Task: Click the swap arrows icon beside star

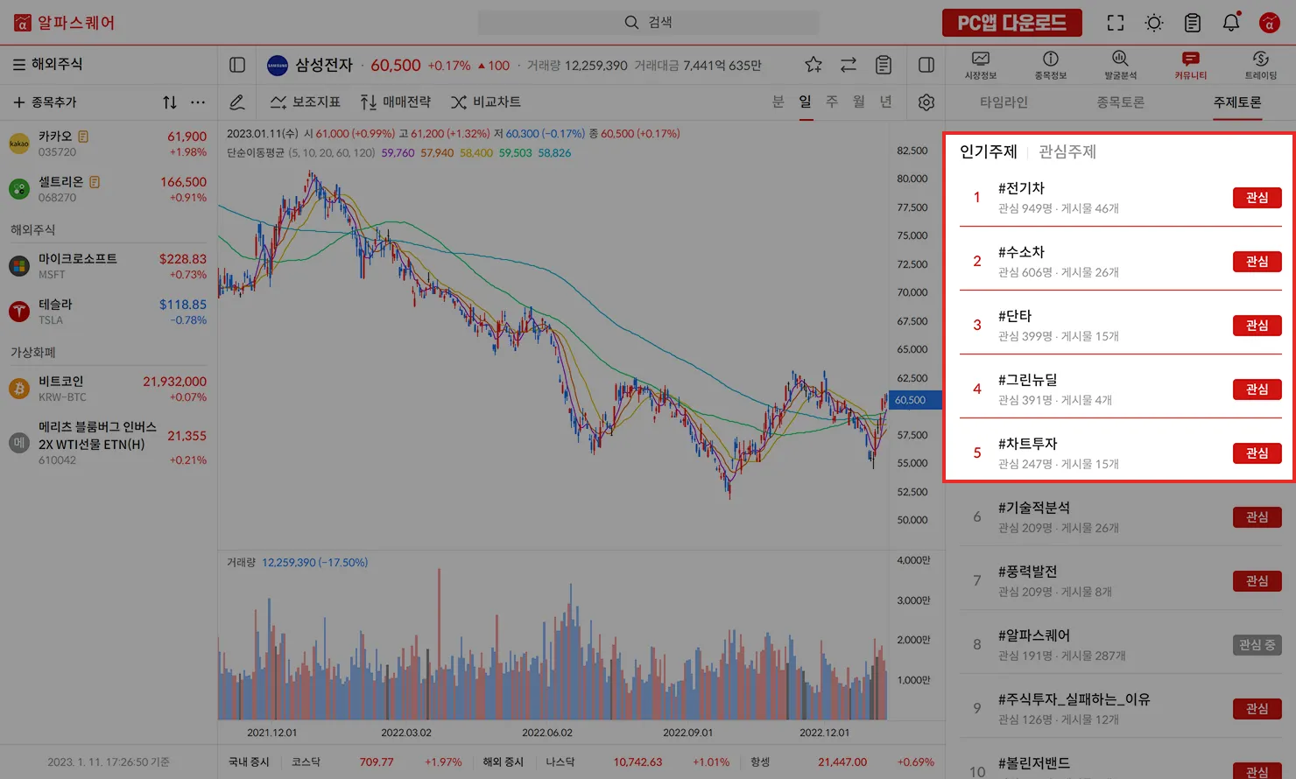Action: point(849,65)
